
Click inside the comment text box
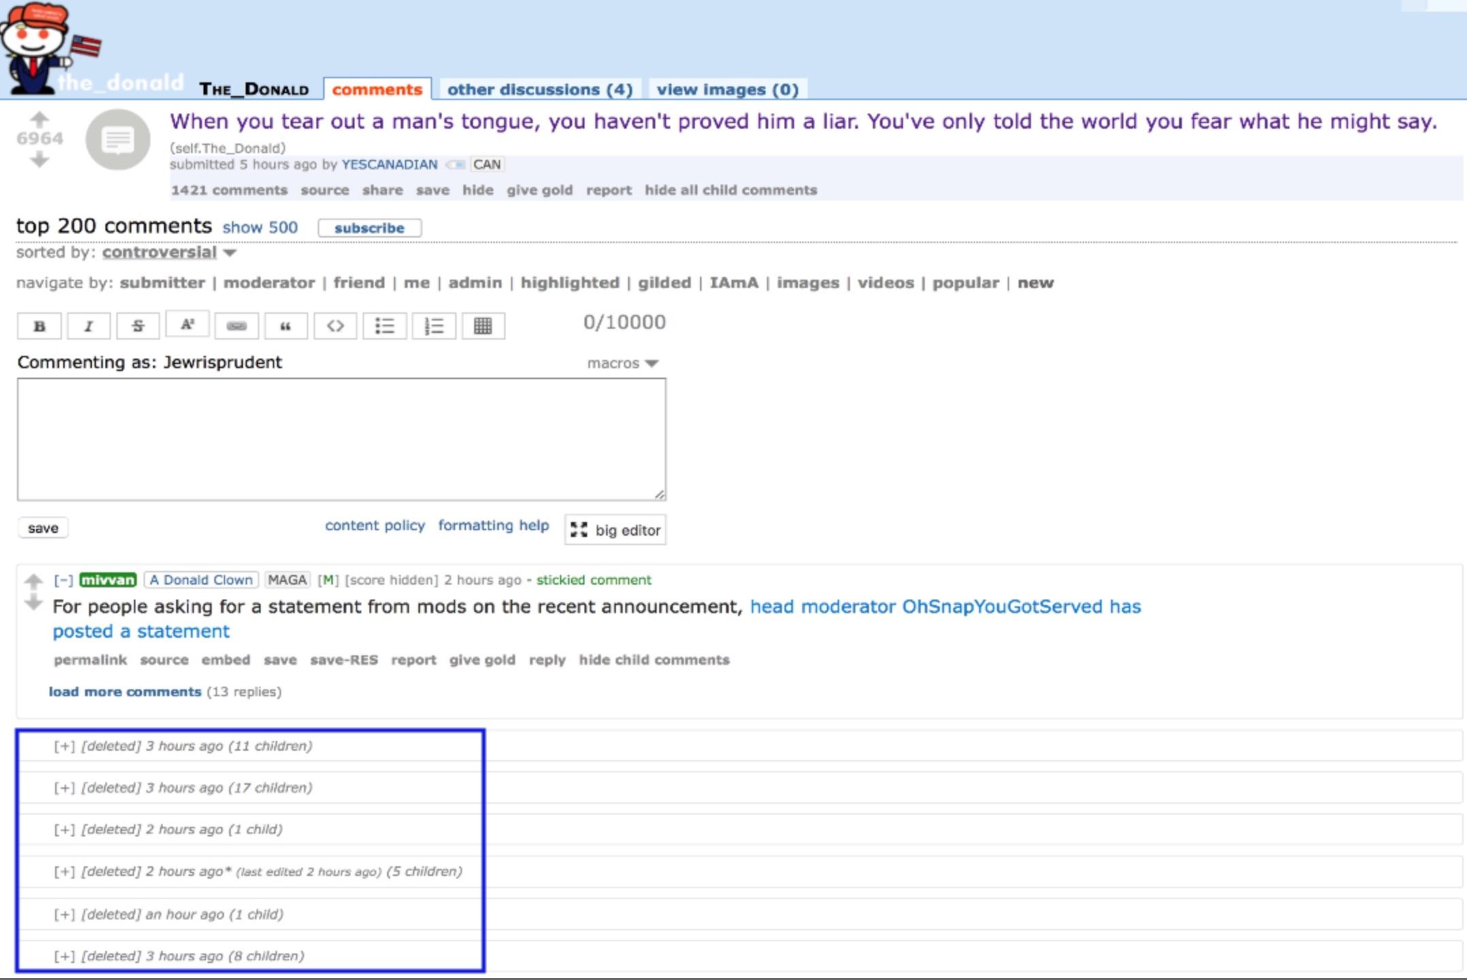341,440
